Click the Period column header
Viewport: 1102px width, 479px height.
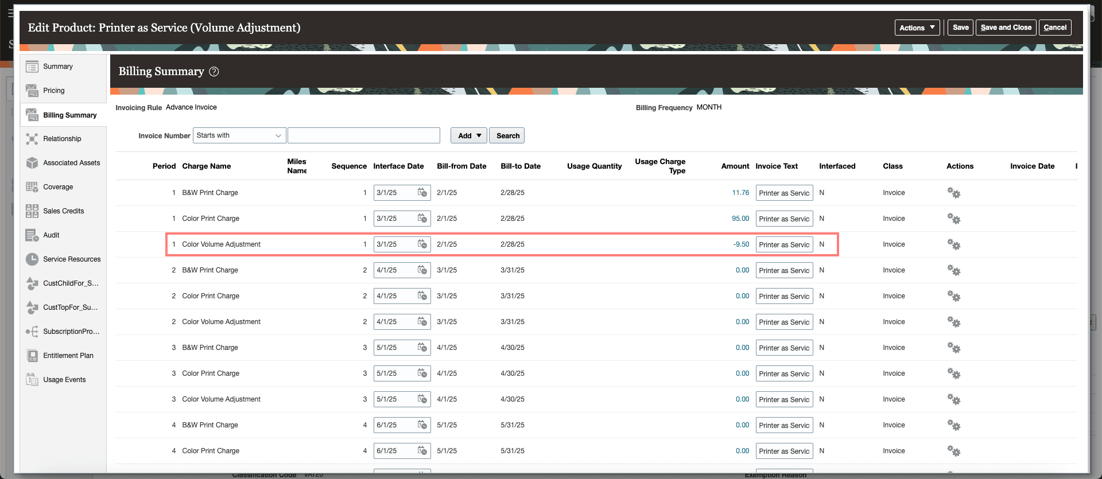[x=164, y=166]
